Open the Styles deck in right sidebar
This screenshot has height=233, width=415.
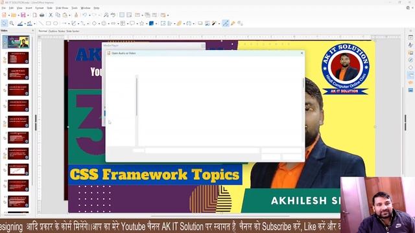point(410,45)
